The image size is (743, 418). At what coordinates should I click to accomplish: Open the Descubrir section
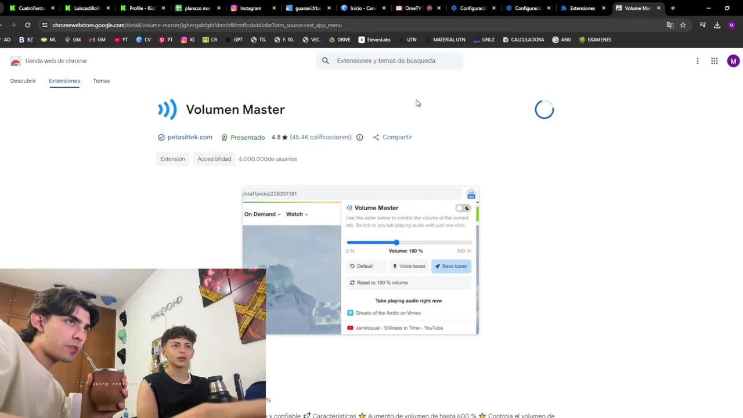click(x=23, y=81)
